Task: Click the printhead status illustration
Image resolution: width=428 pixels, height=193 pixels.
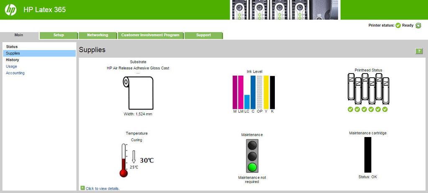Action: 368,89
